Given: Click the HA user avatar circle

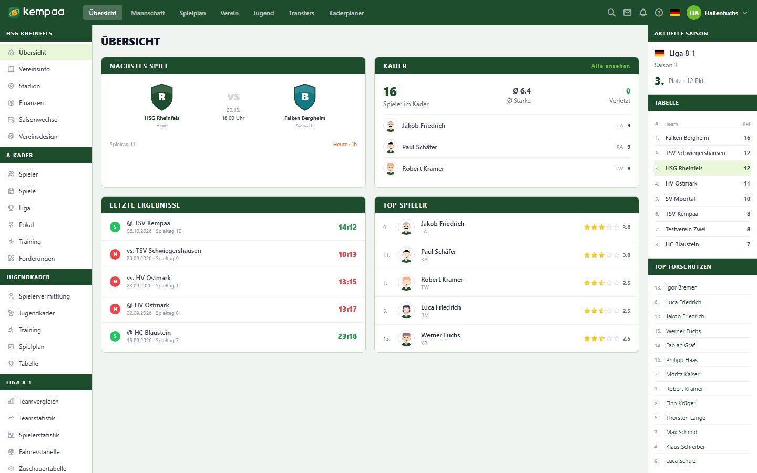Looking at the screenshot, I should (694, 13).
